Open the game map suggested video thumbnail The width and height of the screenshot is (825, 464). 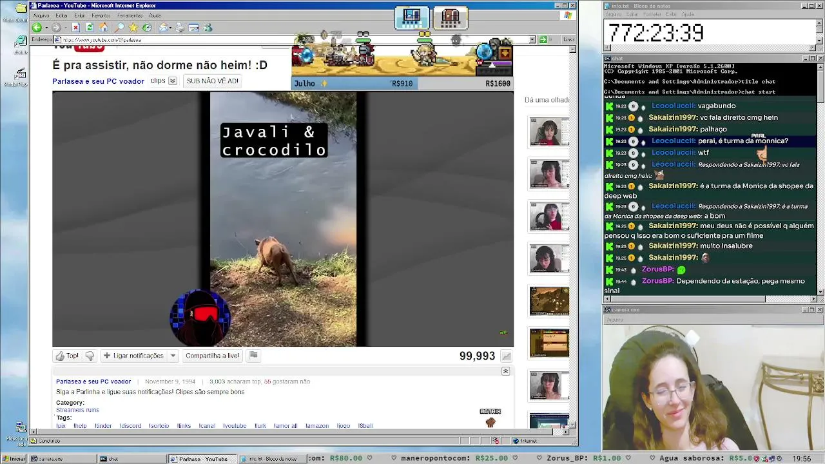549,301
